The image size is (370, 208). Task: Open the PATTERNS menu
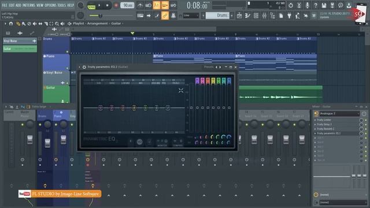tap(29, 5)
